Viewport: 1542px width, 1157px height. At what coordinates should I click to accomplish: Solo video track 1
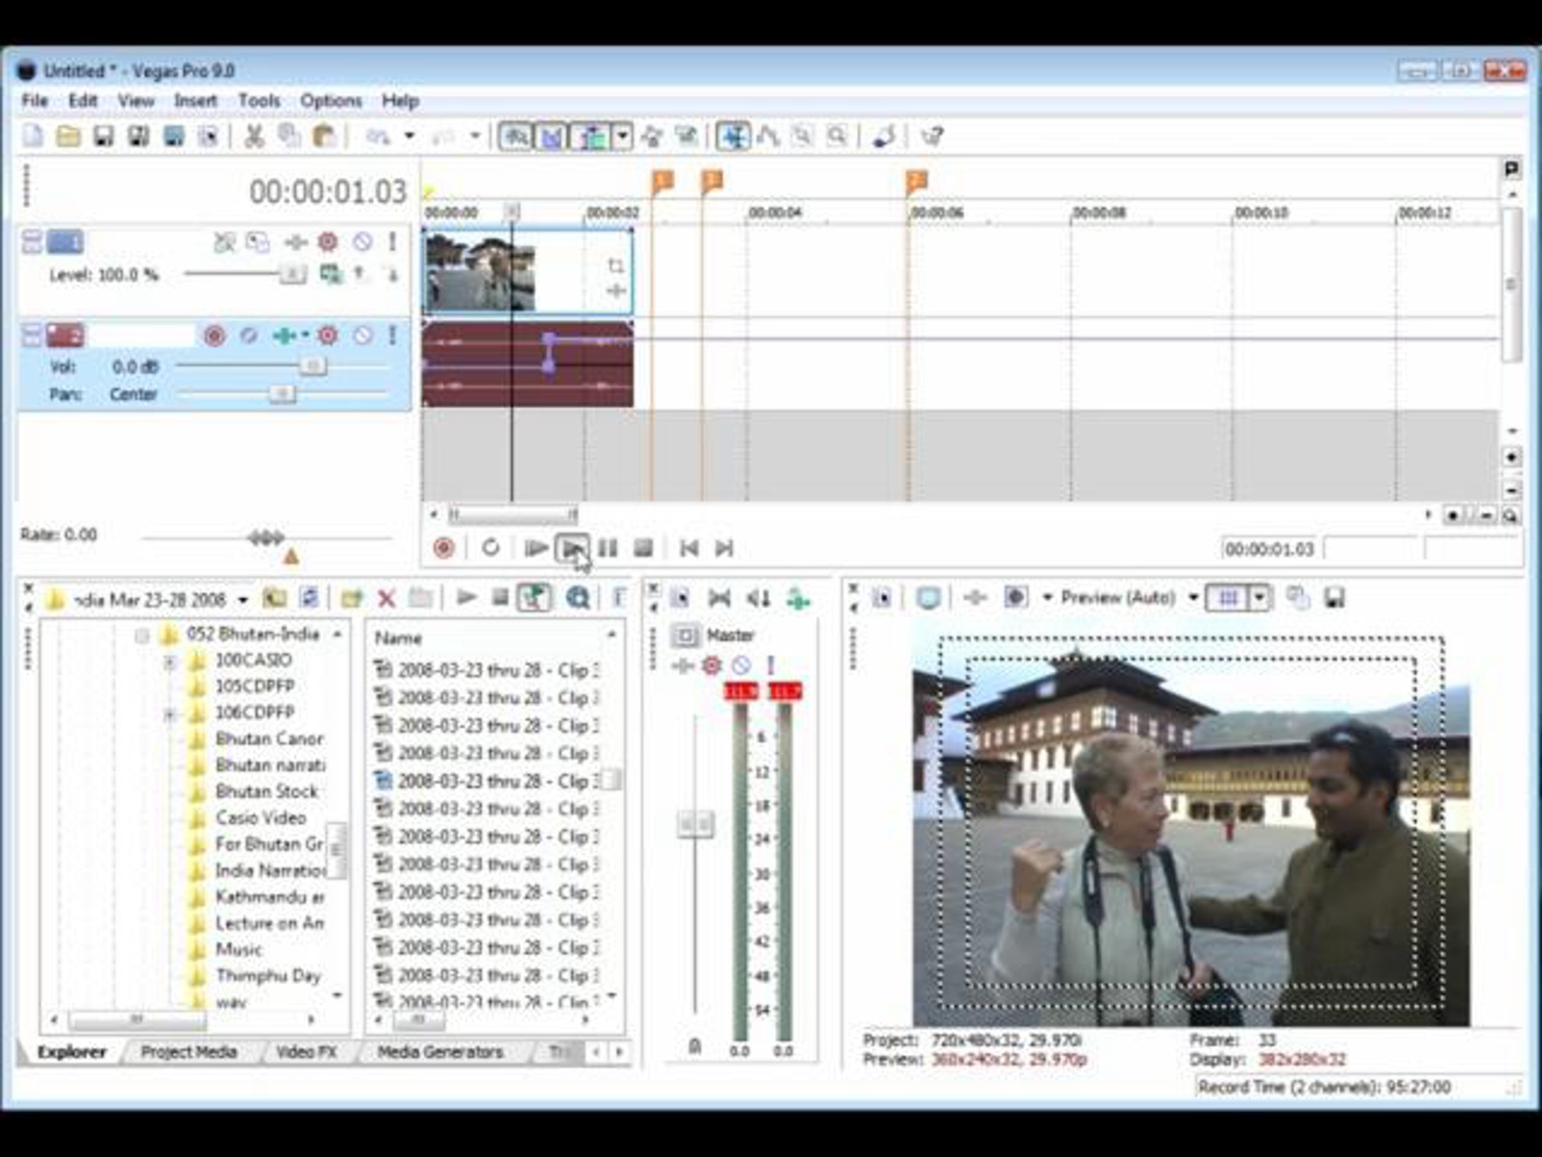393,242
